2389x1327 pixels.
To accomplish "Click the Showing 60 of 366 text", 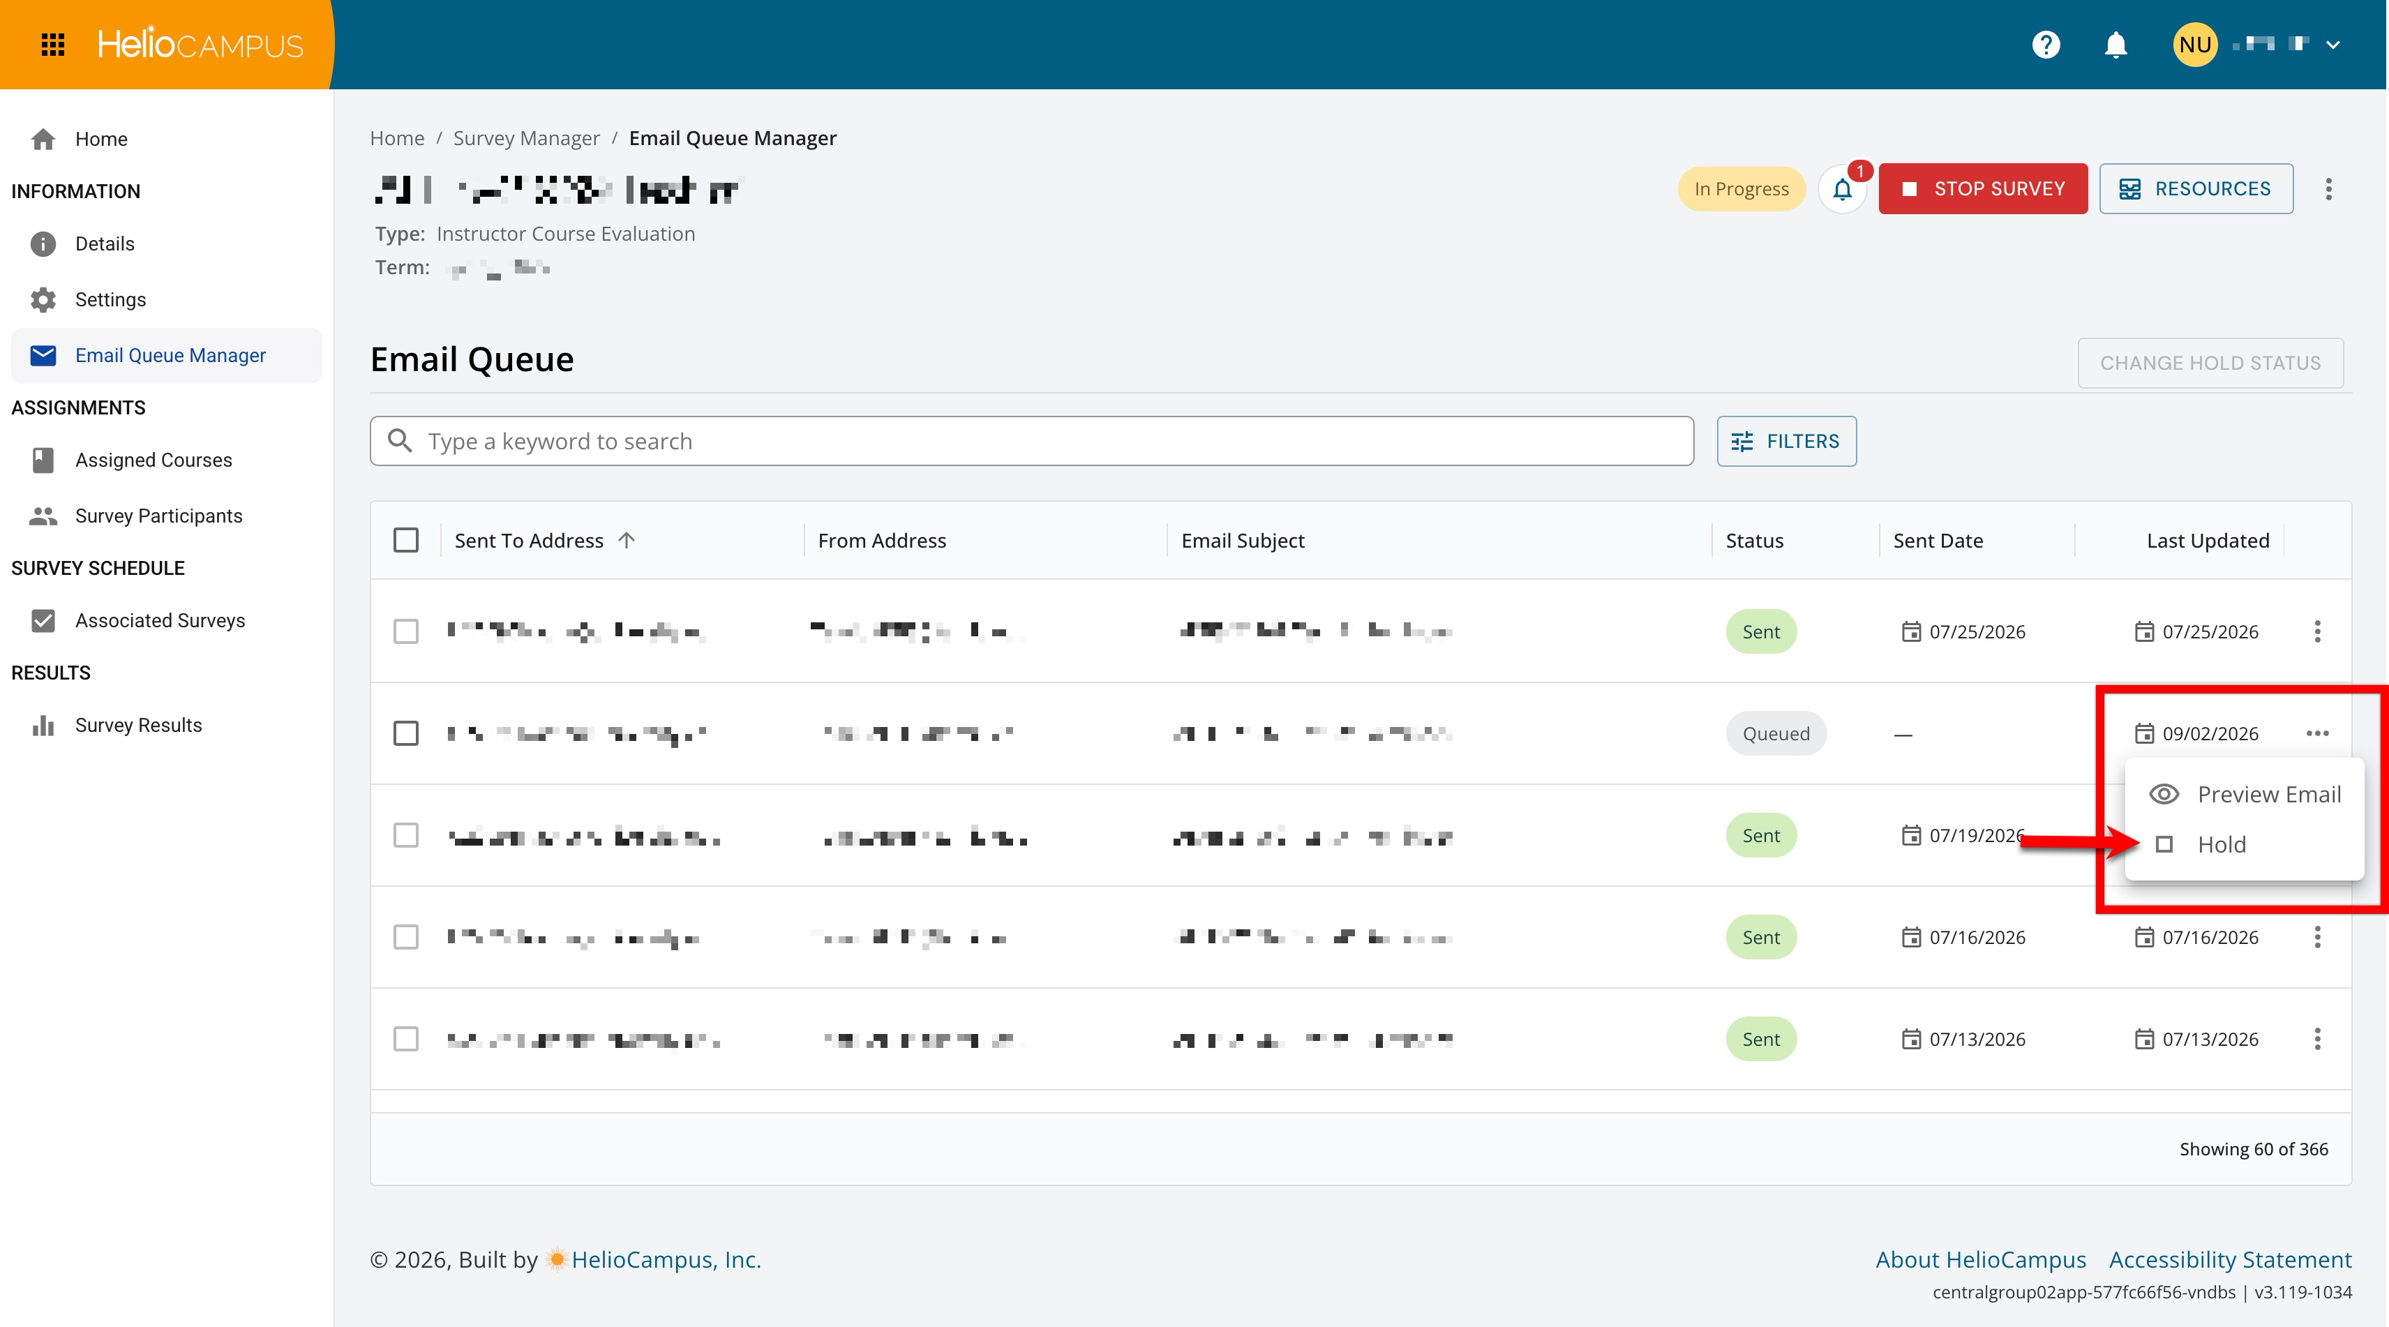I will pos(2253,1149).
